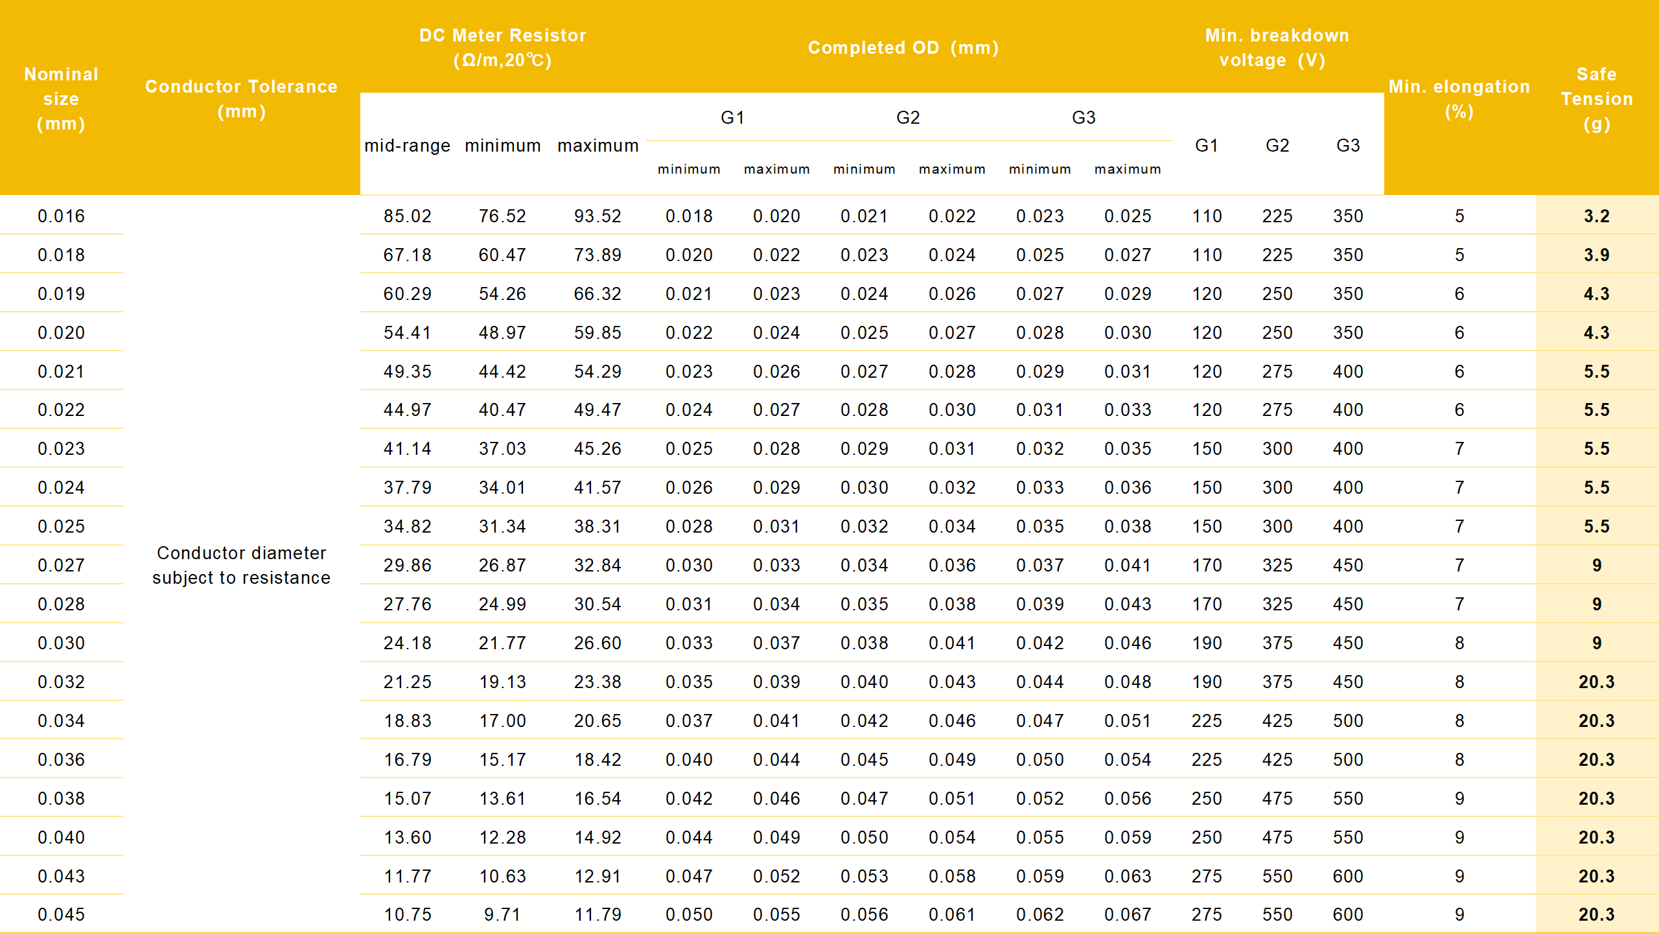Viewport: 1659px width, 933px height.
Task: Click minimum resistance value 37.03
Action: click(502, 448)
